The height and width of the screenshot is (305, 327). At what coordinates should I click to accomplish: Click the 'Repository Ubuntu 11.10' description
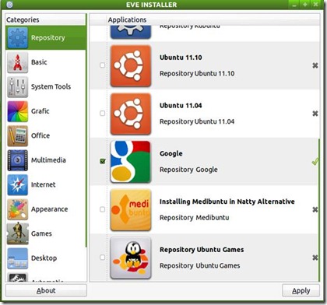pos(197,73)
